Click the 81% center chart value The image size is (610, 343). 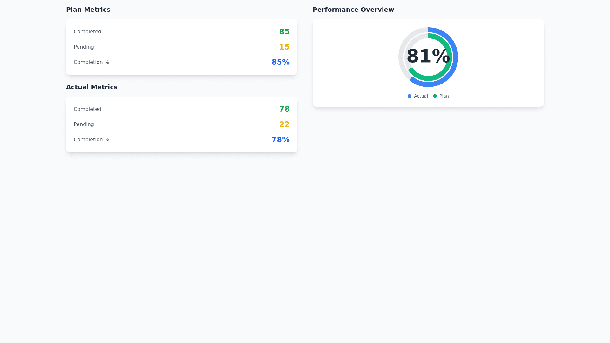pyautogui.click(x=428, y=56)
